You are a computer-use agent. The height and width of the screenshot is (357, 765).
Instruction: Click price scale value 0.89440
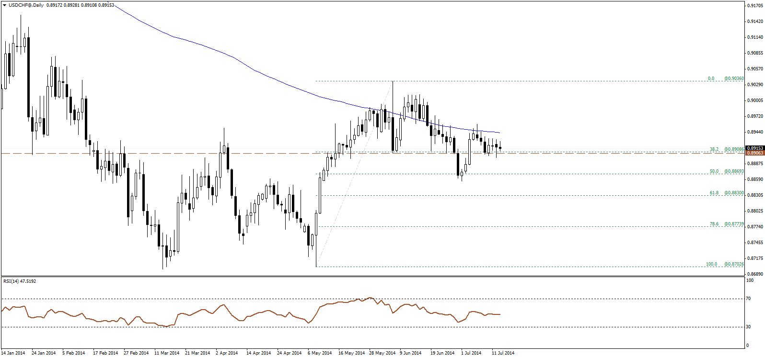click(756, 132)
